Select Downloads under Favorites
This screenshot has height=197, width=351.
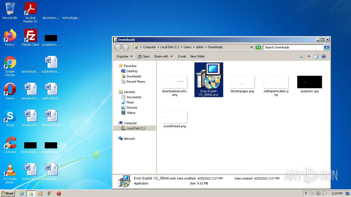(134, 76)
